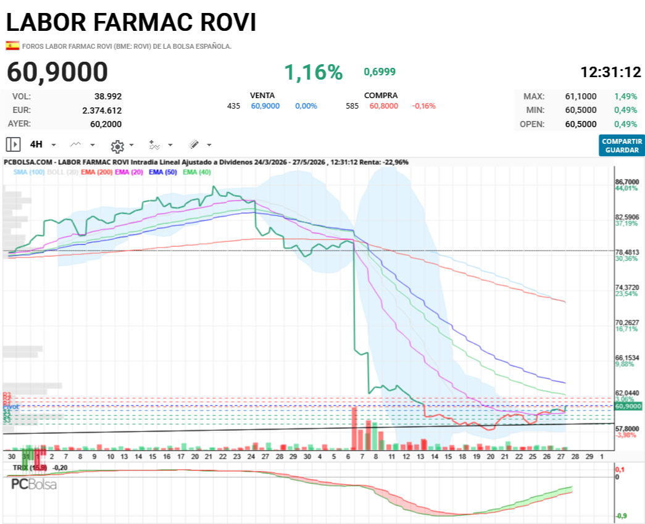Toggle the EMA (200) legend entry

(x=97, y=172)
